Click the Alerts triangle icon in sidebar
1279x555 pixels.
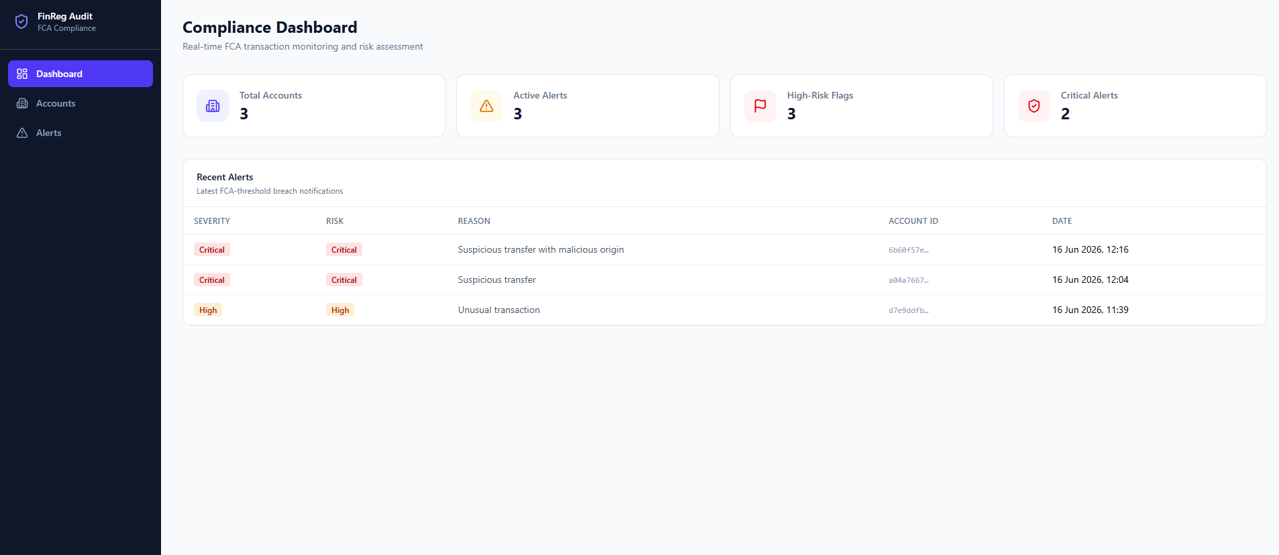tap(22, 133)
